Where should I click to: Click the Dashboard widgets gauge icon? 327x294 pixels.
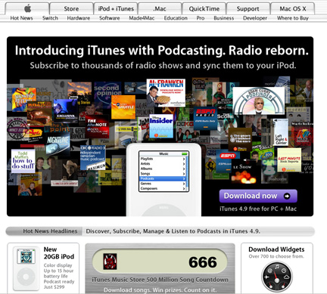tap(277, 277)
